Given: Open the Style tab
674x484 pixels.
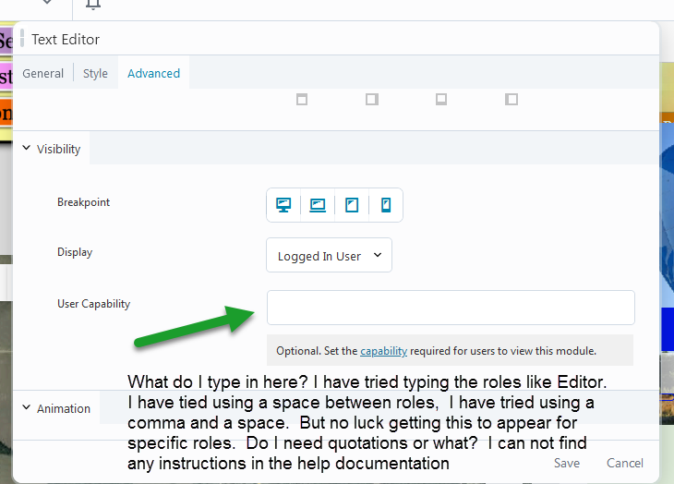Looking at the screenshot, I should [96, 73].
